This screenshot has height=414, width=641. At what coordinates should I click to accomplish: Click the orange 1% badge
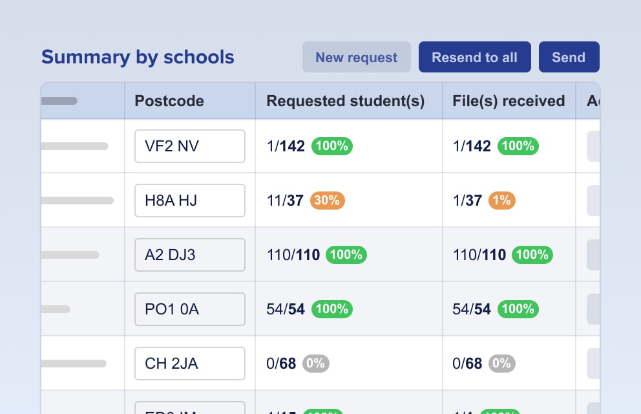501,201
